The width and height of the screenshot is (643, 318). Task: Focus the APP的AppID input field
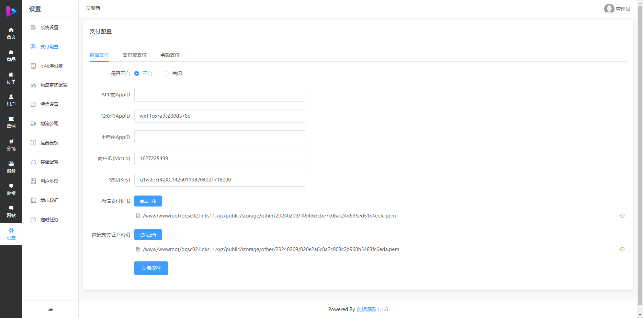point(220,95)
